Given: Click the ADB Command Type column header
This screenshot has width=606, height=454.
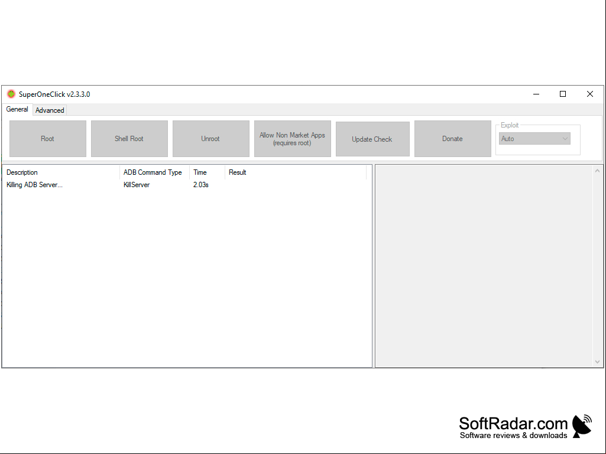Looking at the screenshot, I should 154,172.
